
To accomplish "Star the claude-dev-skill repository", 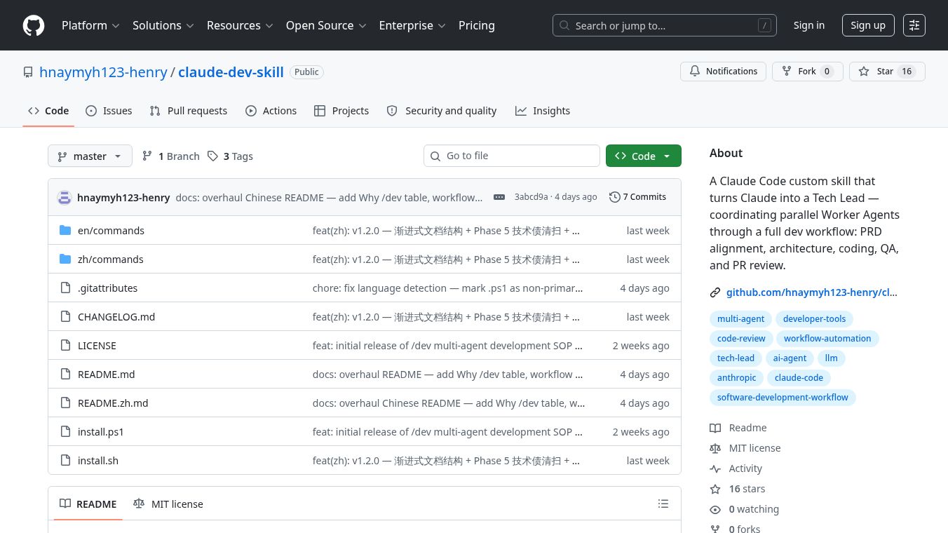I will (887, 72).
